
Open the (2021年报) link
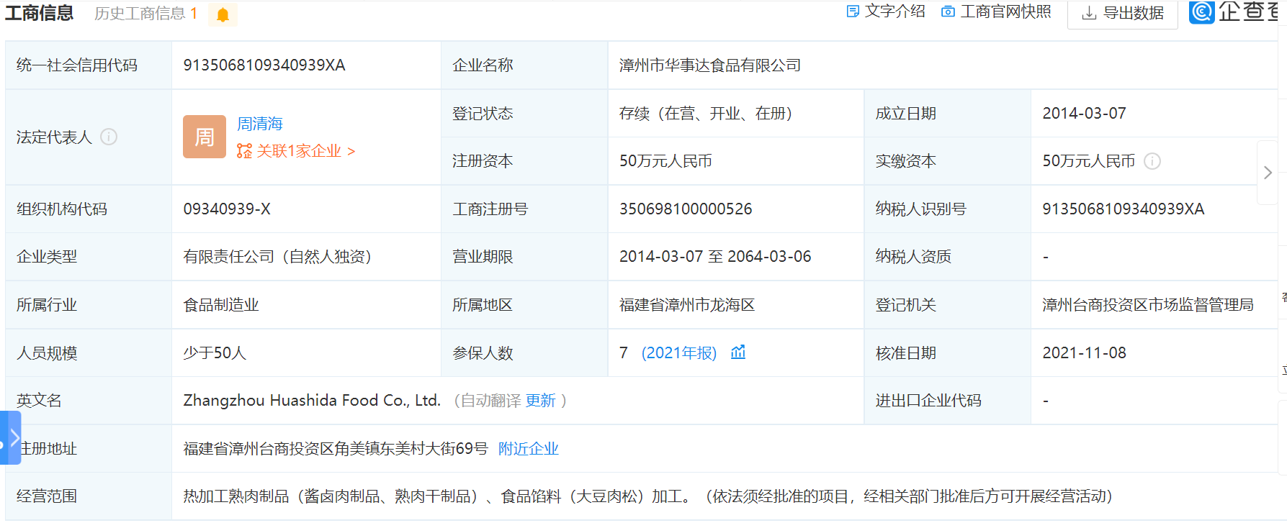coord(679,352)
